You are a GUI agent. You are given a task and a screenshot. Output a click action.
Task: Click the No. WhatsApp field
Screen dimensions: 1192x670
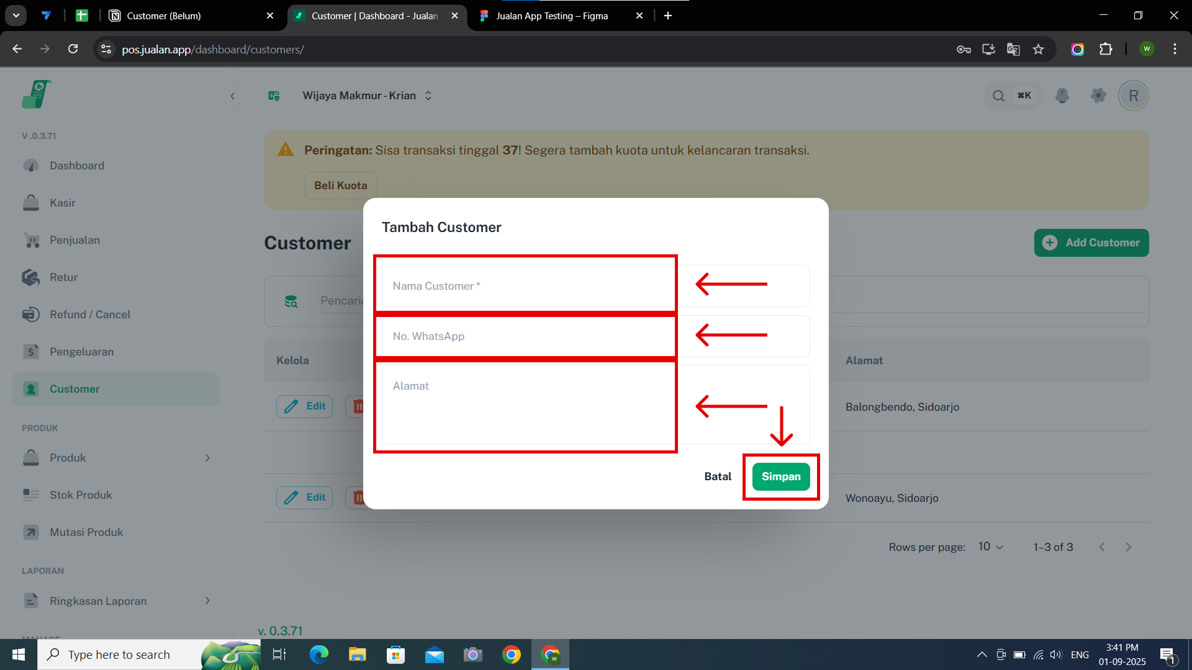[x=528, y=336]
